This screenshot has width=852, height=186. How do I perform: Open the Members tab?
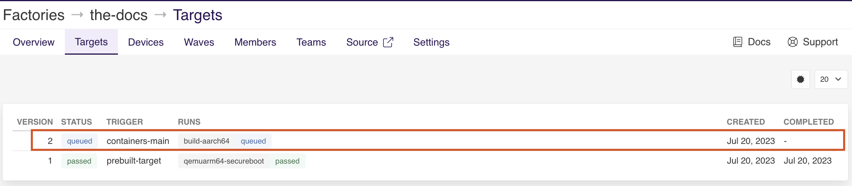pos(255,42)
